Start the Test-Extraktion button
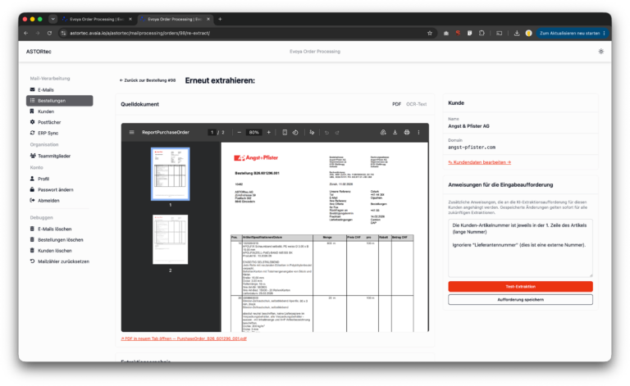630x386 pixels. click(x=520, y=287)
